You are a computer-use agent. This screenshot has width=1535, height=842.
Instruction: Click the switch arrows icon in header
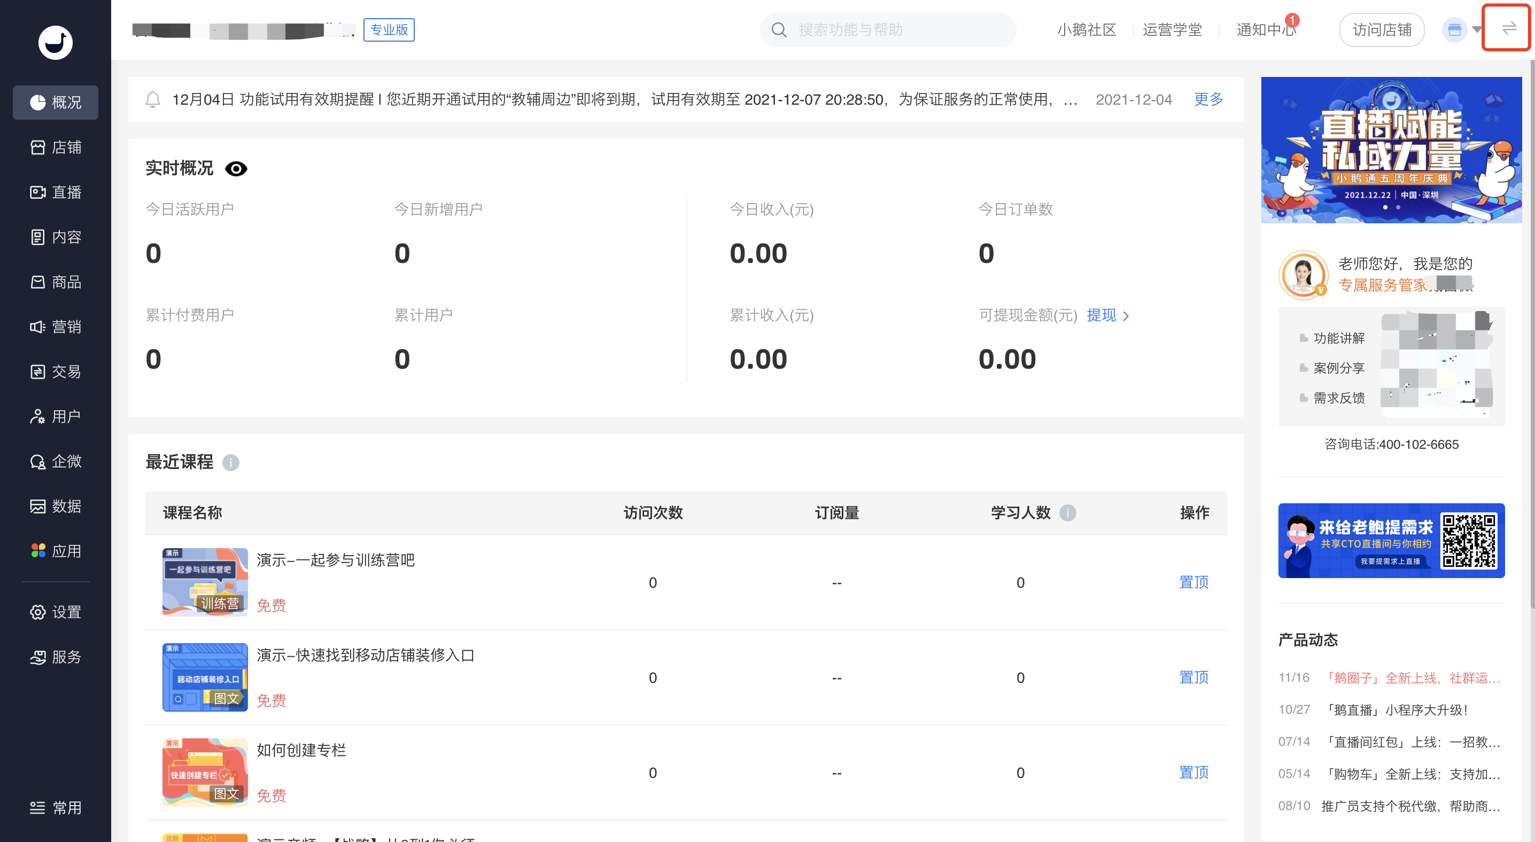(x=1509, y=28)
